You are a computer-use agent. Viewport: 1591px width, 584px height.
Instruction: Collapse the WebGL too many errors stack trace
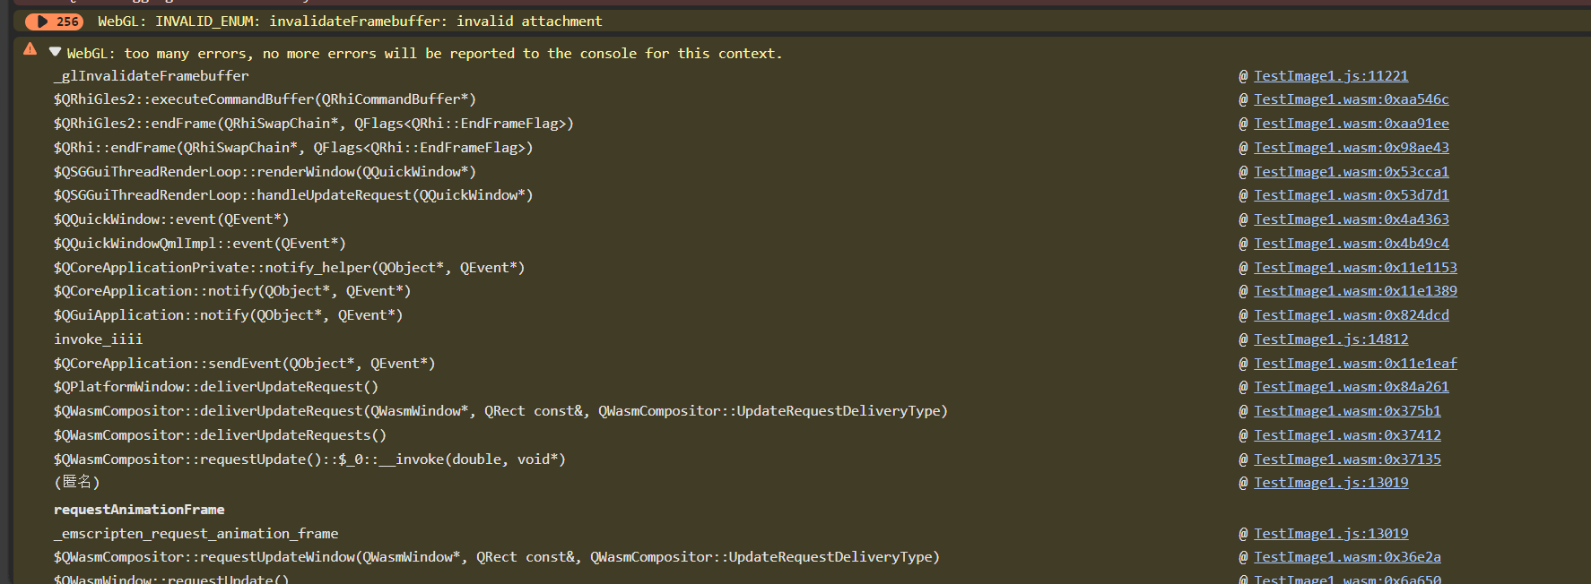click(55, 52)
